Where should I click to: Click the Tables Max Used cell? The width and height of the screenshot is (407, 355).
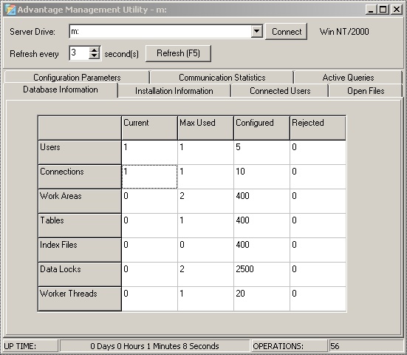point(205,226)
